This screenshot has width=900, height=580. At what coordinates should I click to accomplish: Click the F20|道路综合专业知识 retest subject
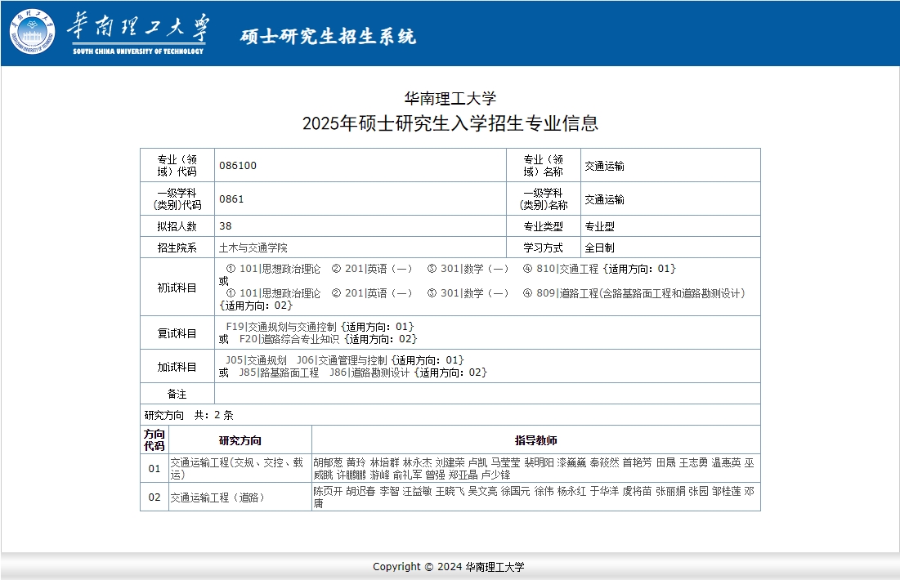coord(289,339)
